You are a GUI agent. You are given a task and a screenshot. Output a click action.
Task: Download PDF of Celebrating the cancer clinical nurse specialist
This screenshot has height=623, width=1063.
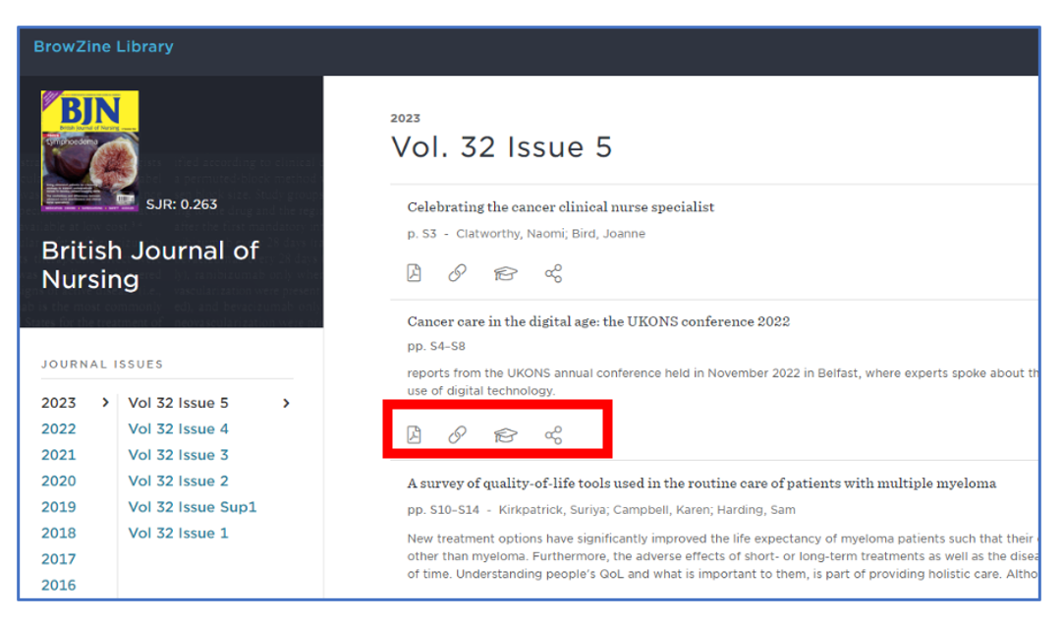[x=414, y=273]
